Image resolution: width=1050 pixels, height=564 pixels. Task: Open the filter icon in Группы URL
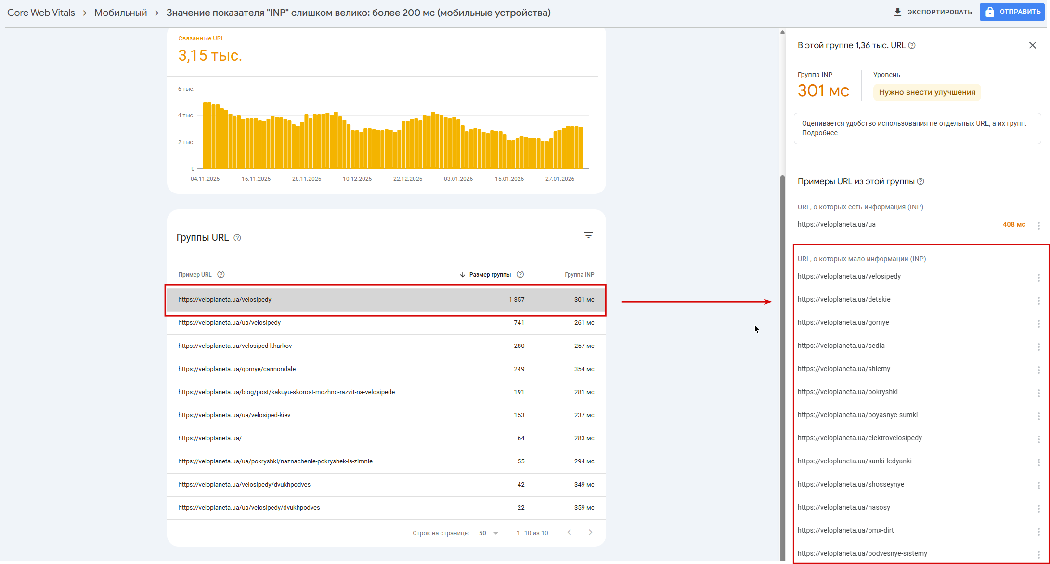click(588, 235)
